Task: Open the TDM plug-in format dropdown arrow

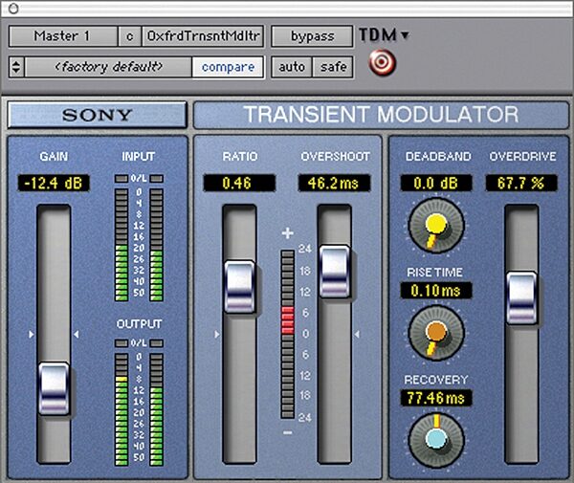Action: 405,35
